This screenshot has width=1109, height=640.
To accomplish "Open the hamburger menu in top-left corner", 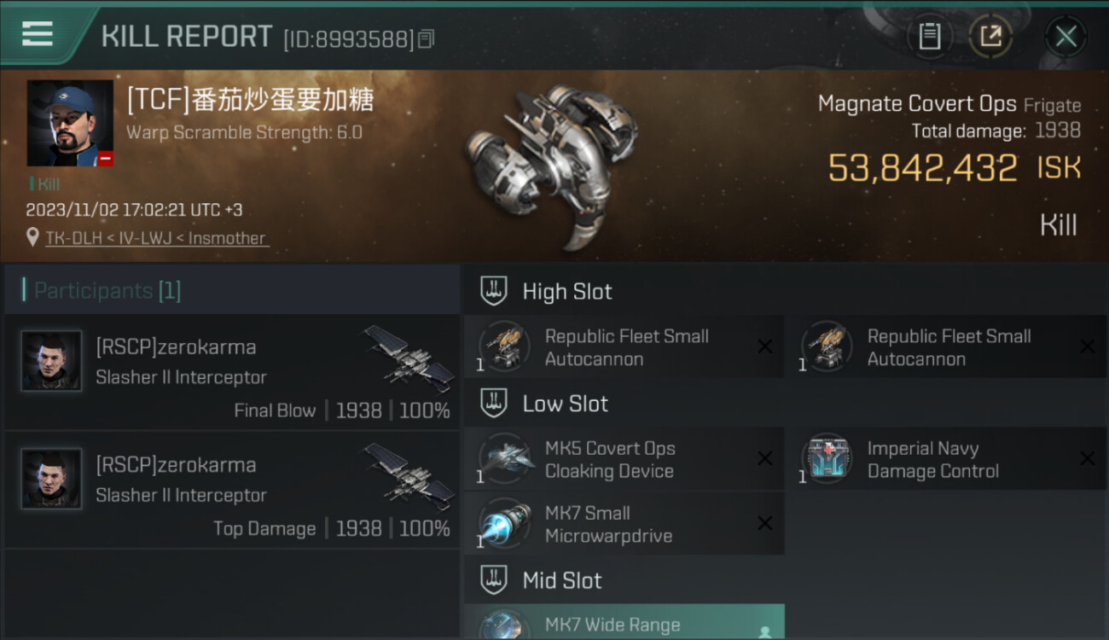I will pyautogui.click(x=38, y=34).
